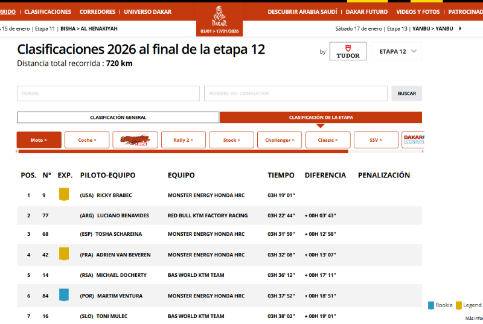Screen dimensions: 483x324
Task: Click the 720 km distance text
Action: coord(119,63)
